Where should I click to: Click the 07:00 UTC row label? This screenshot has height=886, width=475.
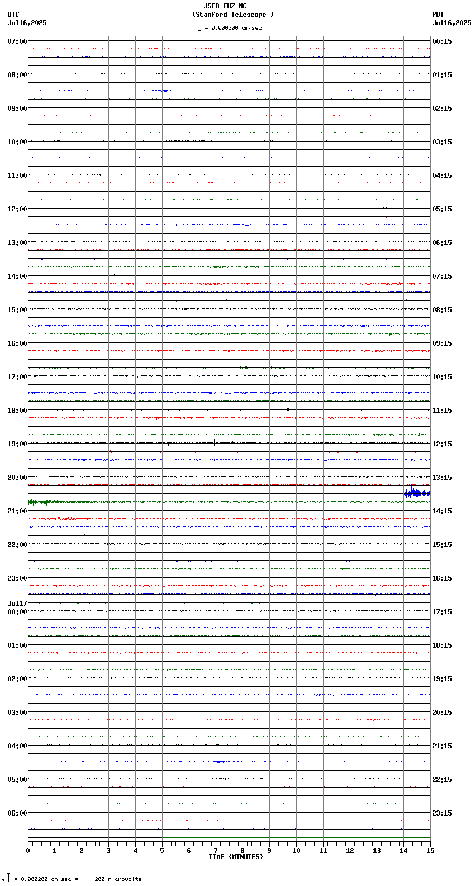[17, 41]
